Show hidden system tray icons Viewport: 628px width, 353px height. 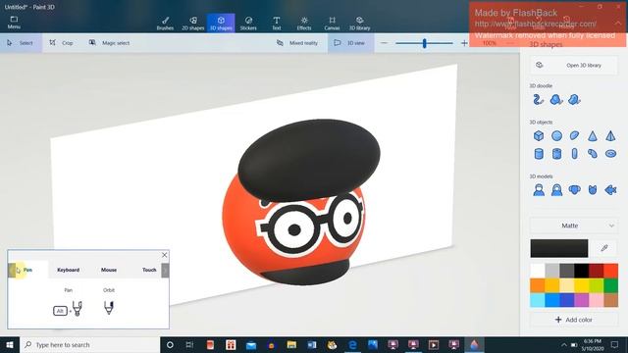click(563, 344)
